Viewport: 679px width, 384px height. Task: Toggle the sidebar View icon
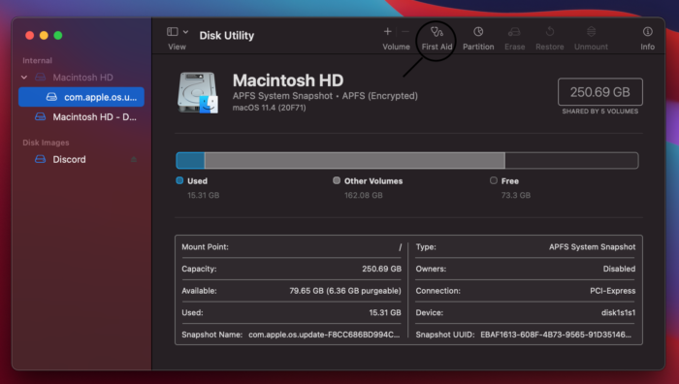pos(173,32)
